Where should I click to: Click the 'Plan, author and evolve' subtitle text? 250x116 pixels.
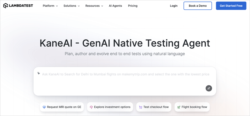(x=125, y=54)
